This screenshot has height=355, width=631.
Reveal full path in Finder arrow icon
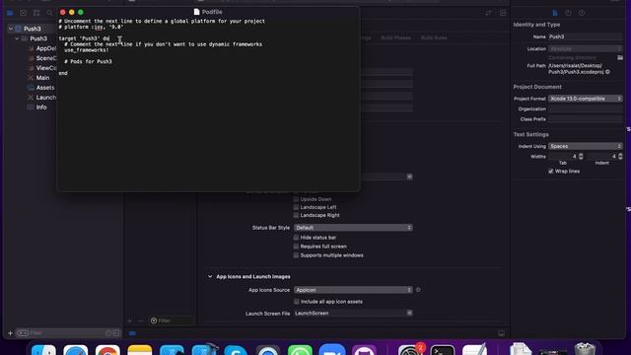[607, 72]
